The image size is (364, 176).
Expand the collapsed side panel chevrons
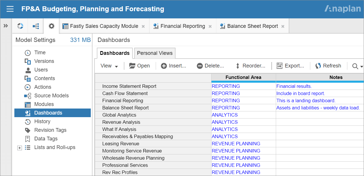pos(5,26)
